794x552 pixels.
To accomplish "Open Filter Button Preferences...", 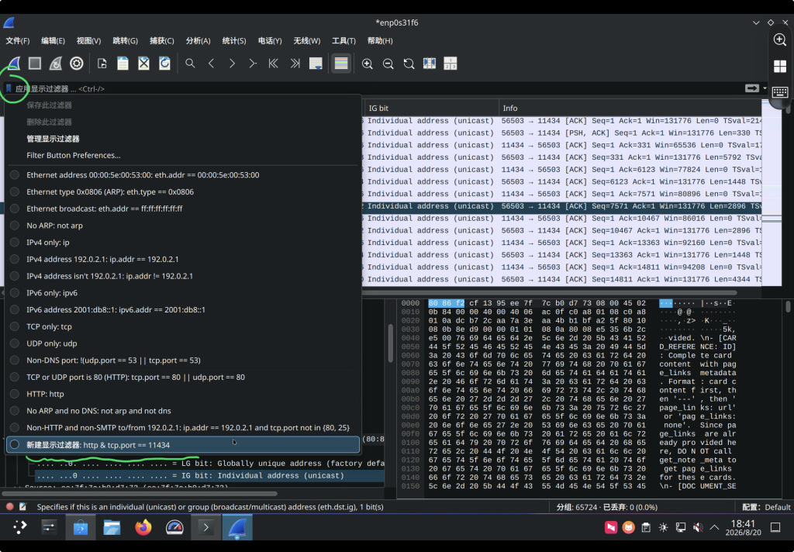I will 182,156.
